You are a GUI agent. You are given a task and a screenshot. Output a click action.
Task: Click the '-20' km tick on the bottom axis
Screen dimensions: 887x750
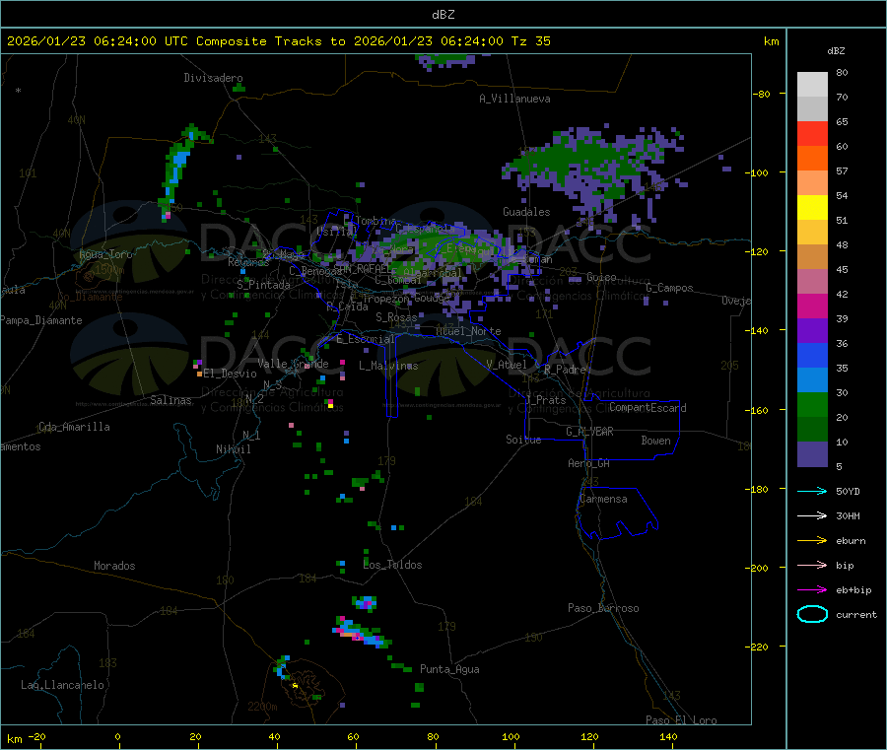click(37, 736)
